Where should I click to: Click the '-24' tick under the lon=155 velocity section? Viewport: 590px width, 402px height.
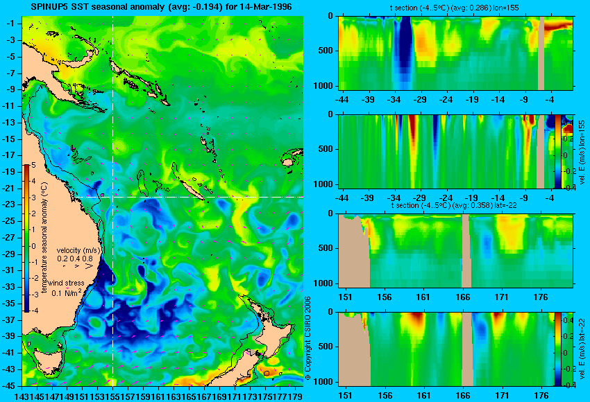click(x=445, y=198)
